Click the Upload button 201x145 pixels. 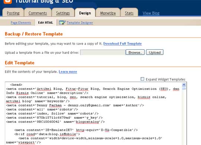pos(155,52)
